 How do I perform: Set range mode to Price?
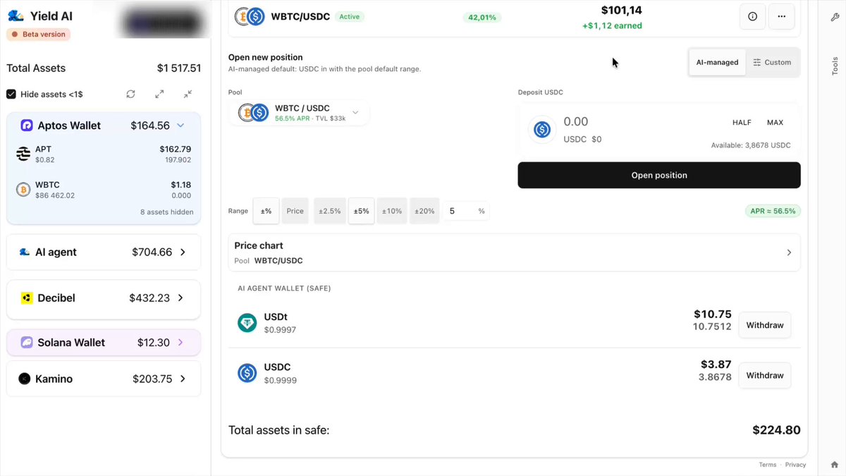coord(295,211)
